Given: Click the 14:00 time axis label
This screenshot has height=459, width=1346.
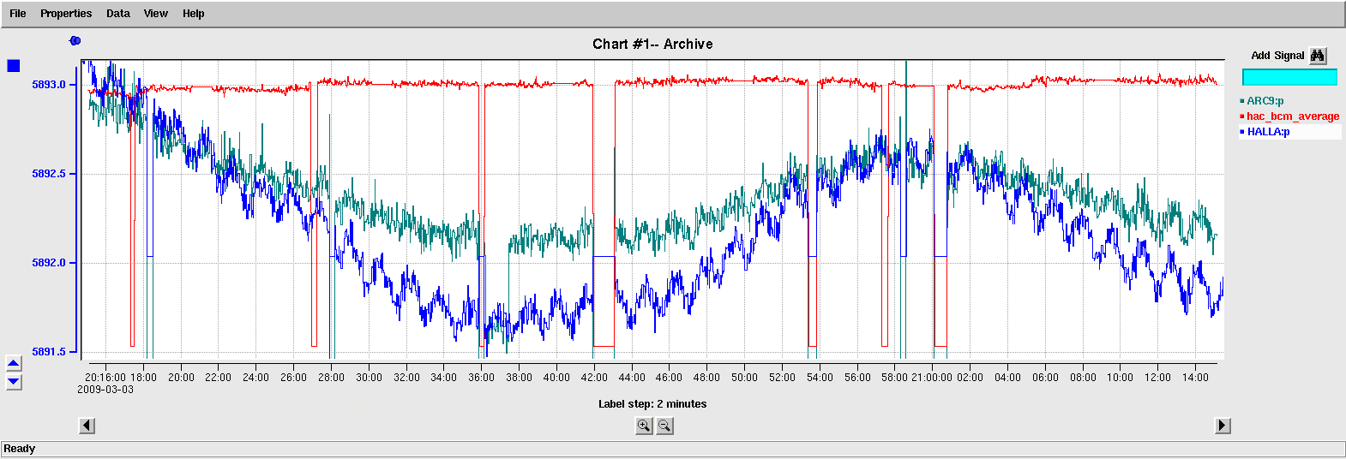Looking at the screenshot, I should click(x=1195, y=378).
